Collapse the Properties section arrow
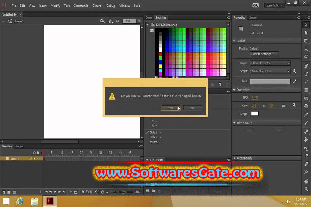Image resolution: width=311 pixels, height=207 pixels. pyautogui.click(x=234, y=90)
